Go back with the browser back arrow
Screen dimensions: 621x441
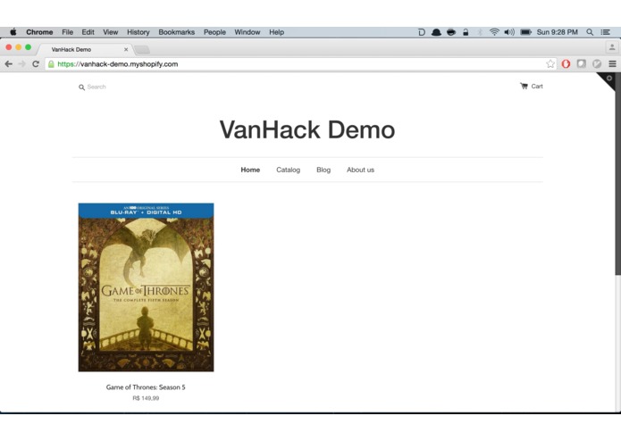(9, 63)
